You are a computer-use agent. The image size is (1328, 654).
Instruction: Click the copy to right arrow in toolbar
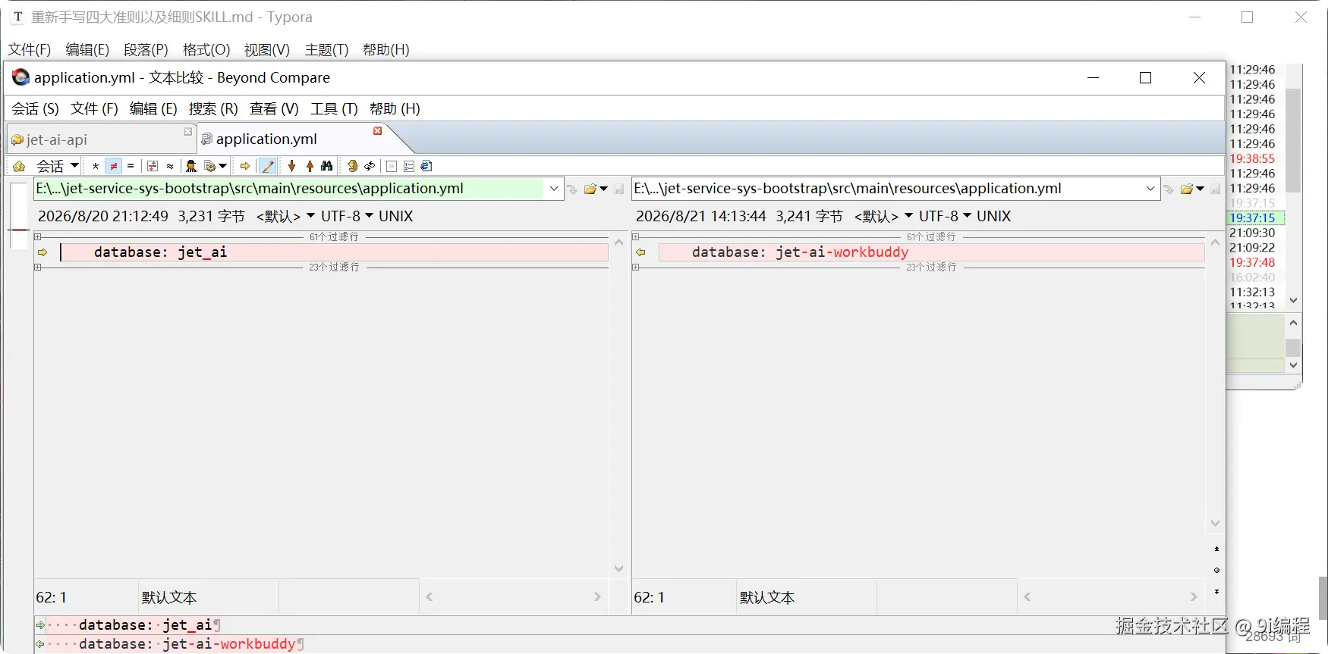[x=245, y=166]
